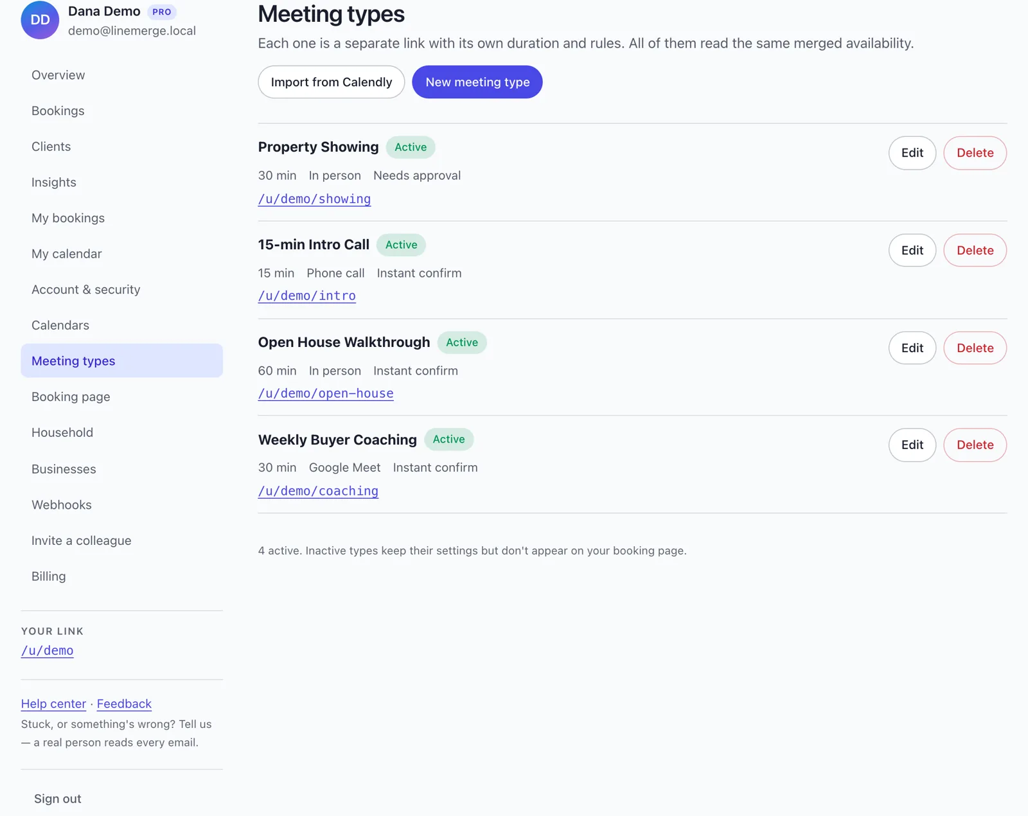Open the /u/demo/showing link

coord(314,199)
